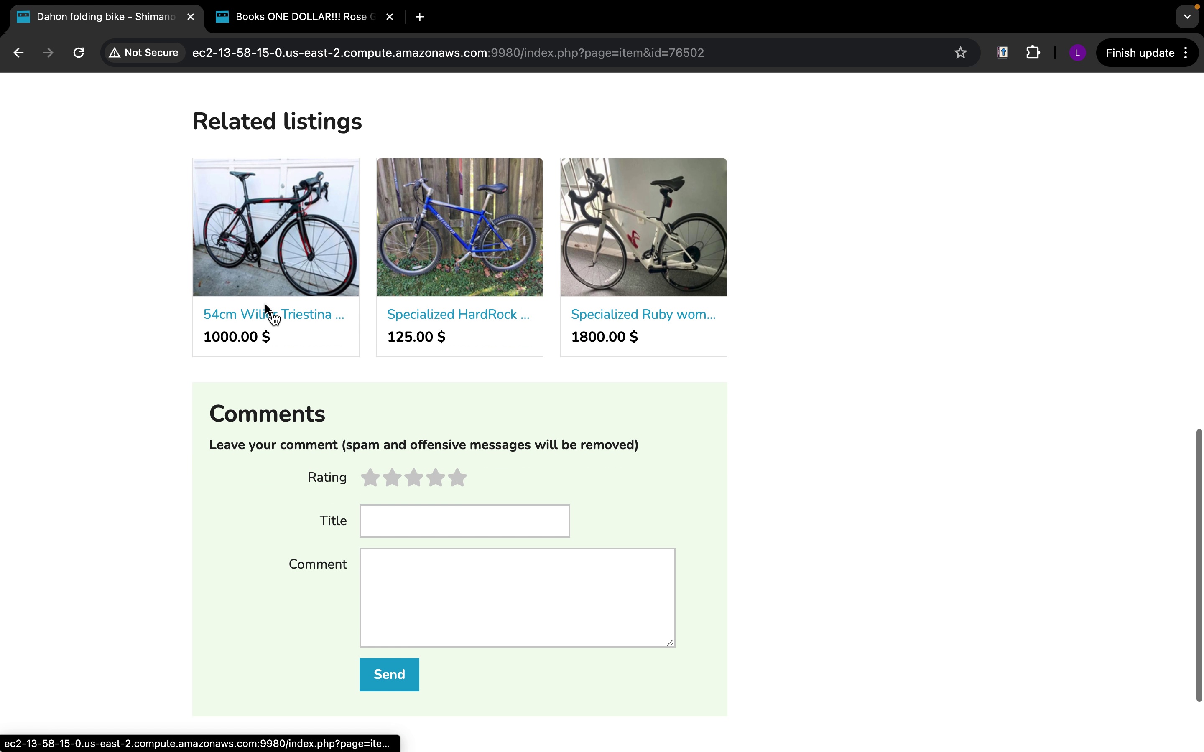
Task: Set the rating to five stars
Action: coord(457,478)
